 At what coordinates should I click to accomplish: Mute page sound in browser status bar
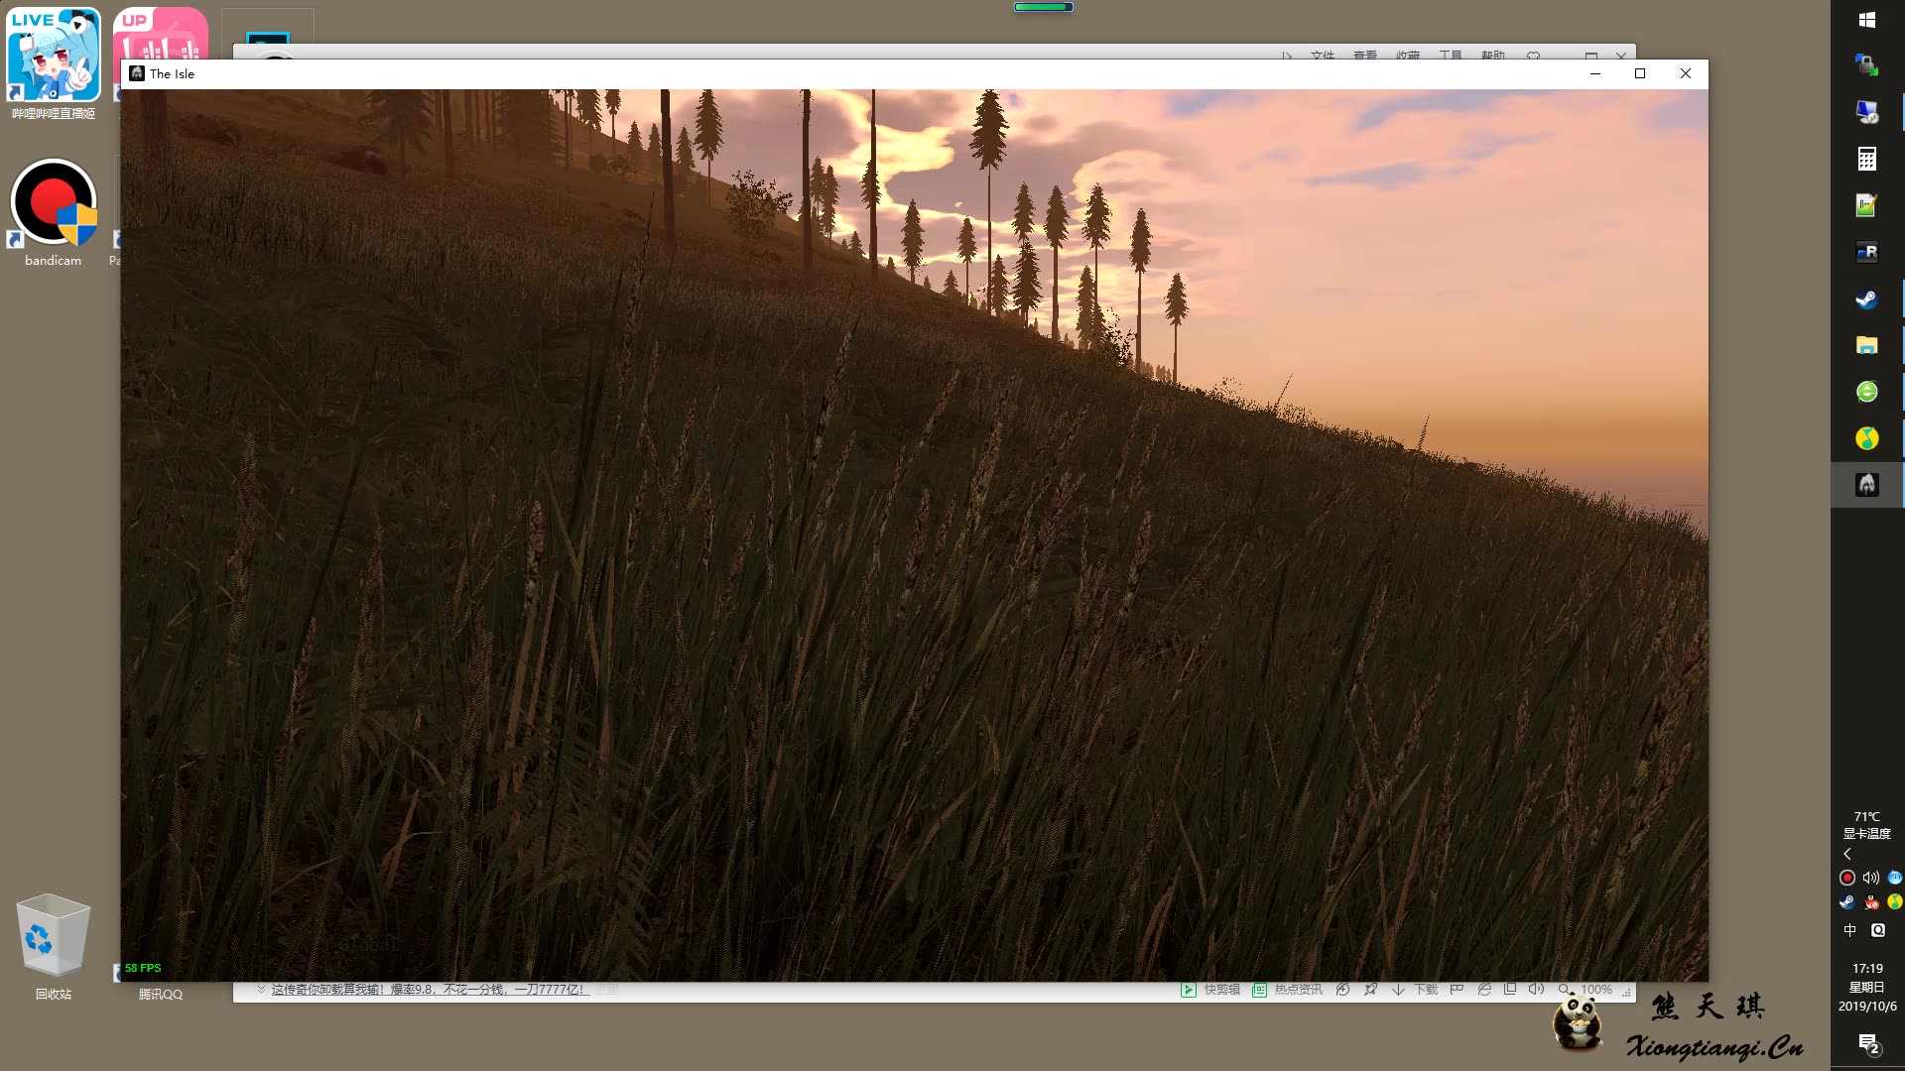click(1536, 990)
